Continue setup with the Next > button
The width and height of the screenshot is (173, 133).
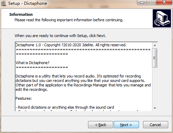click(x=126, y=125)
